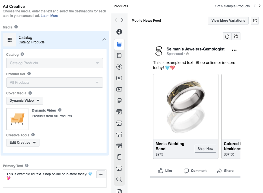Viewport: 263px width, 193px height.
Task: Open the Cover Media Dynamic Video dropdown
Action: point(25,101)
